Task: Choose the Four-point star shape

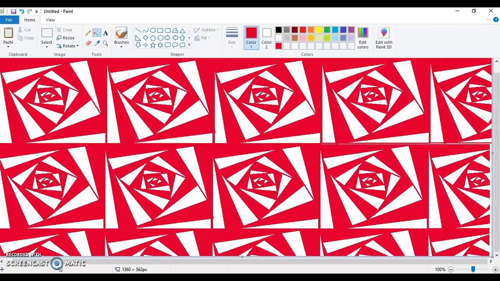Action: click(x=145, y=45)
